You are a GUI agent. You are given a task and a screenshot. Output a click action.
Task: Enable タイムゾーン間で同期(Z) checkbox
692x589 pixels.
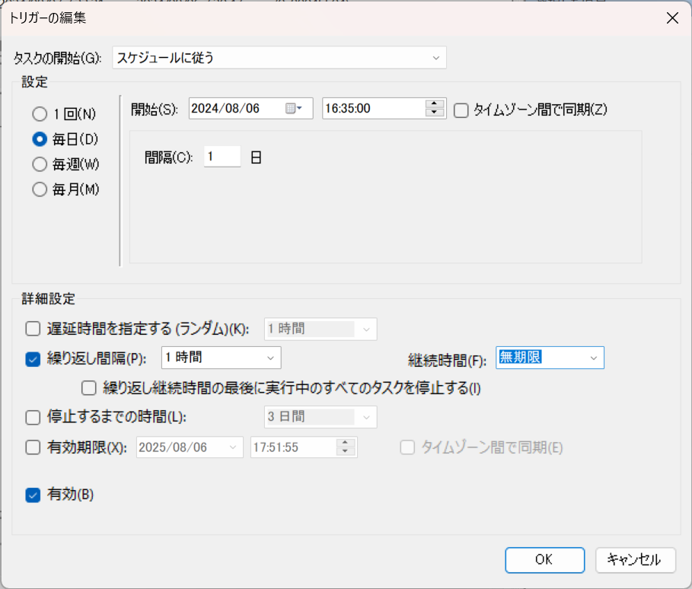coord(461,110)
